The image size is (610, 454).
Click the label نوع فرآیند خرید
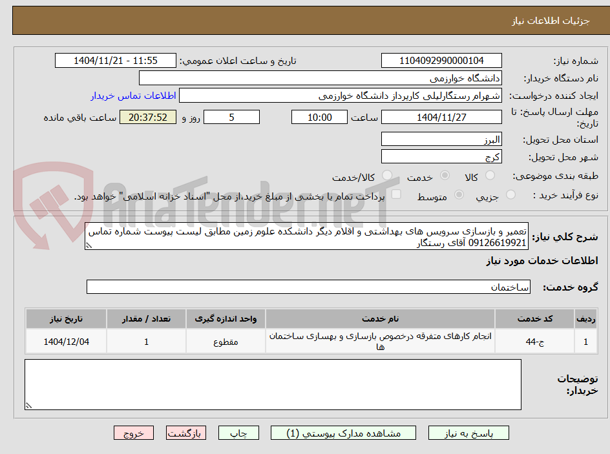click(x=565, y=195)
